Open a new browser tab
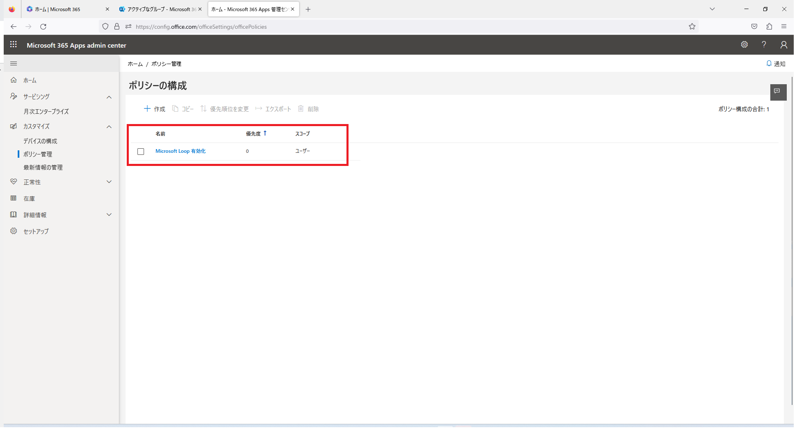This screenshot has height=428, width=795. pyautogui.click(x=308, y=9)
